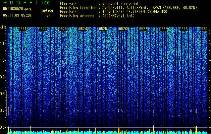Screen dimensions: 211x134
Task: Click the 0524 time marker
Action: (83, 29)
